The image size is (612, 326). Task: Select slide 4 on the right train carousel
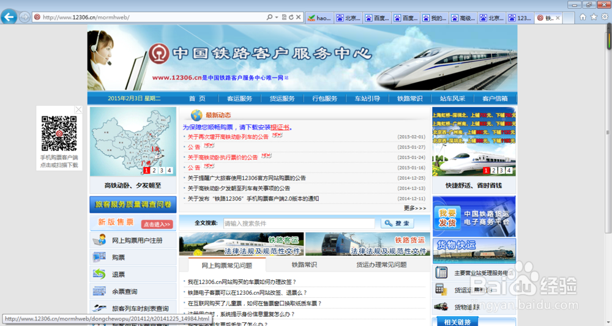tap(509, 171)
